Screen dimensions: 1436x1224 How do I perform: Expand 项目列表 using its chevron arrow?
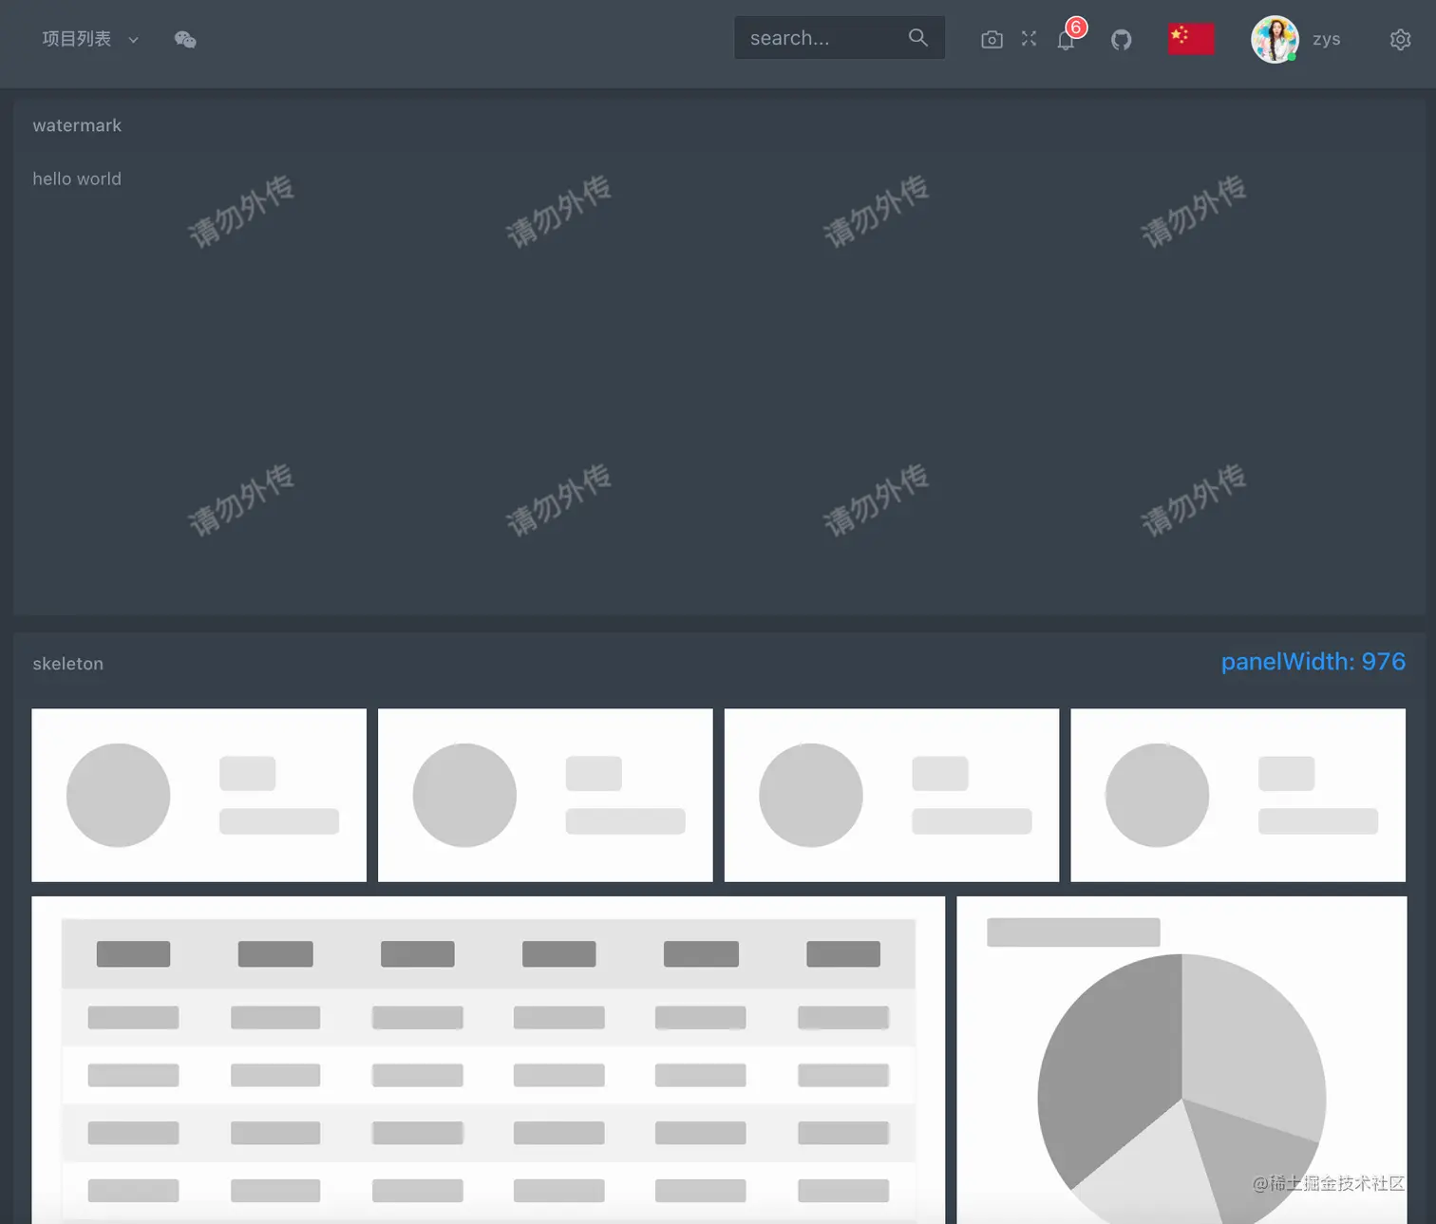pos(133,40)
